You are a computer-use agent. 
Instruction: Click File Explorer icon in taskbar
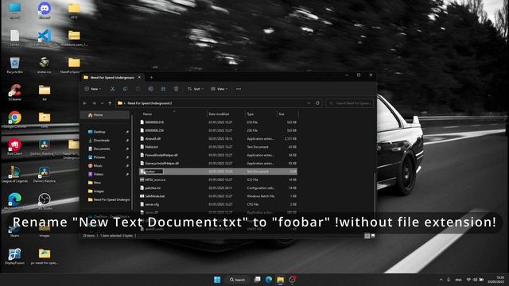click(x=281, y=280)
